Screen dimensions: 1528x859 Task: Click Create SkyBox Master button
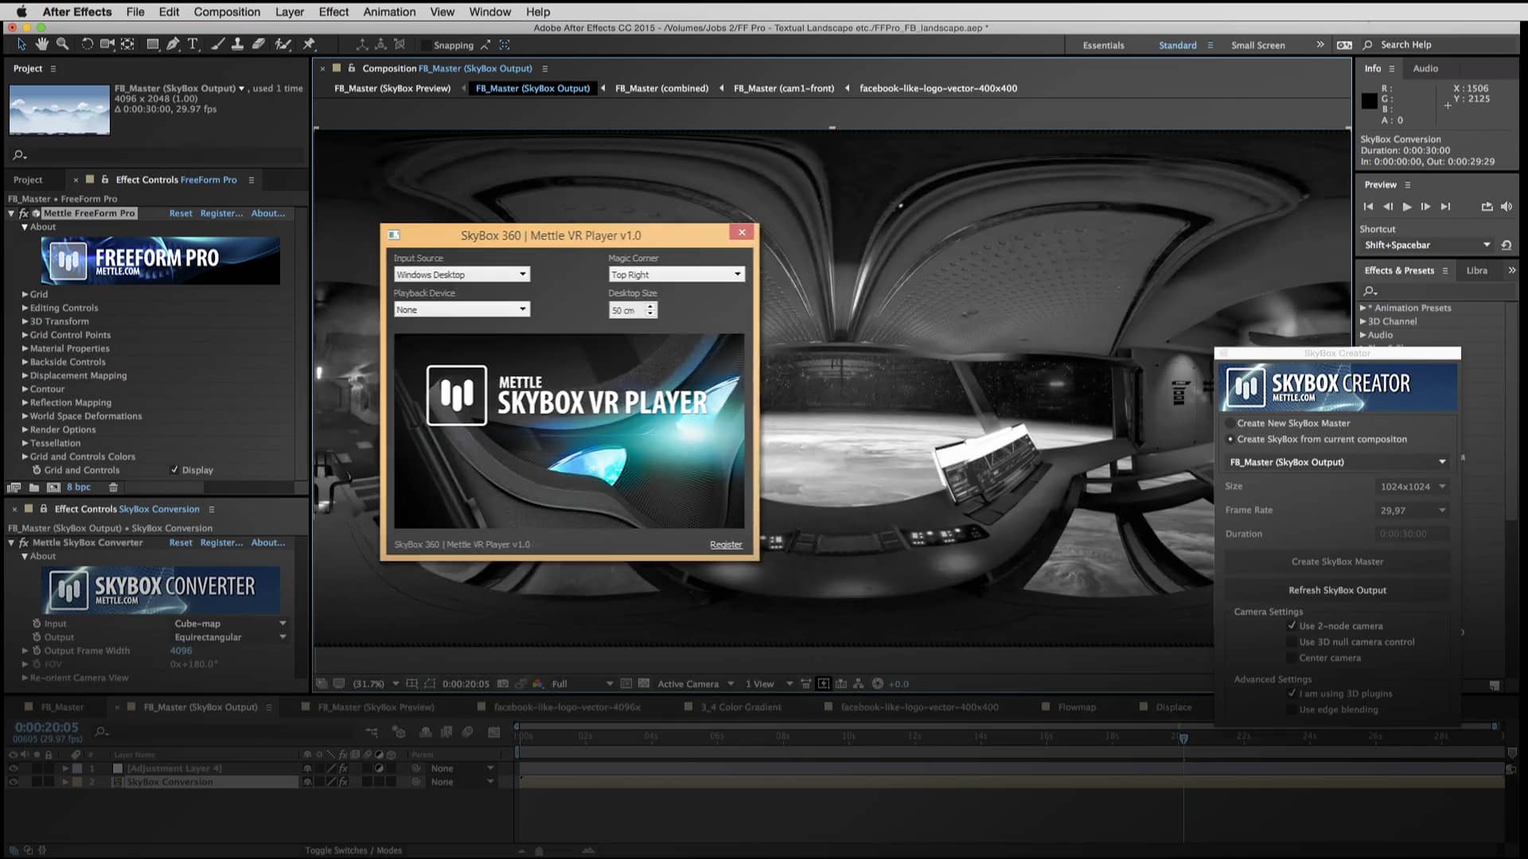pos(1337,562)
